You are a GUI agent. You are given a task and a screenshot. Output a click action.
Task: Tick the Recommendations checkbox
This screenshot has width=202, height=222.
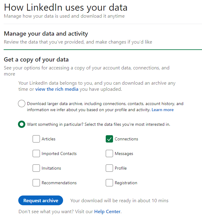pos(36,183)
